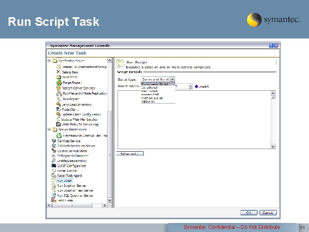
Task: Choose Command Script from the list
Action: coord(158,84)
